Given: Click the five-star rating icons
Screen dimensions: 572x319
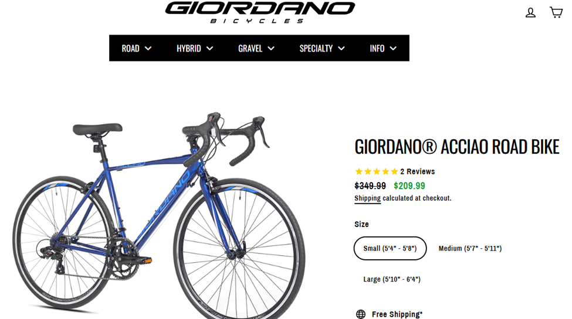Looking at the screenshot, I should pyautogui.click(x=377, y=171).
